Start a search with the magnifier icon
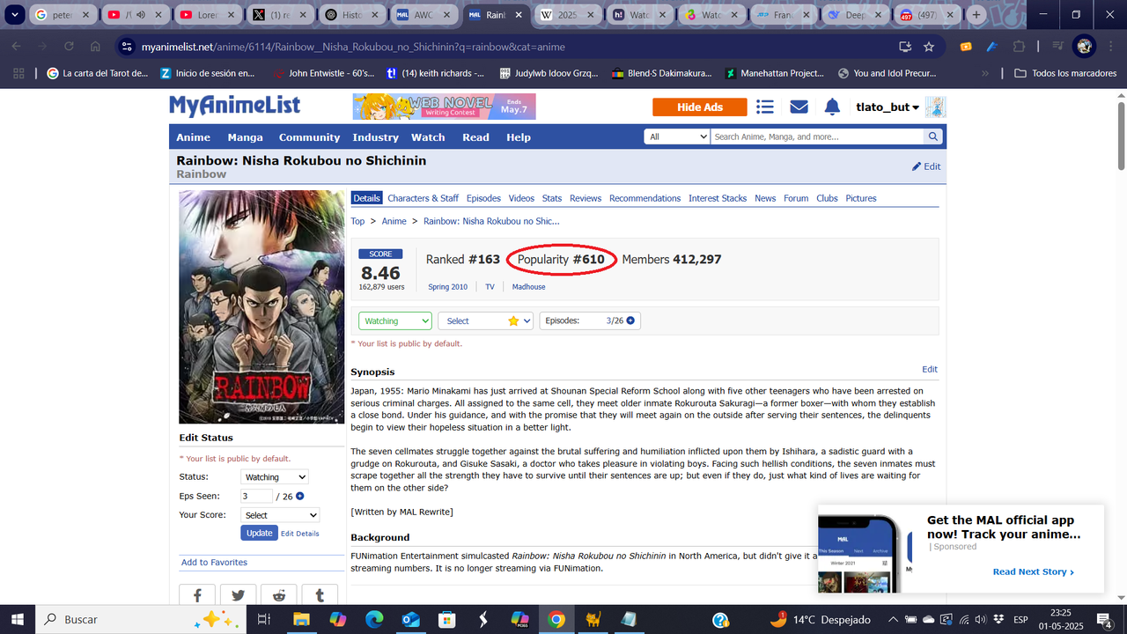1127x634 pixels. point(932,136)
